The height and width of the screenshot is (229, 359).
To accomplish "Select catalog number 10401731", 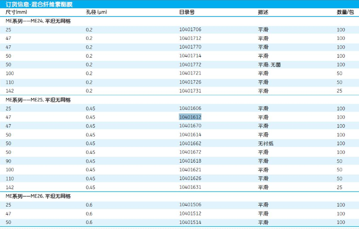I will coord(190,91).
